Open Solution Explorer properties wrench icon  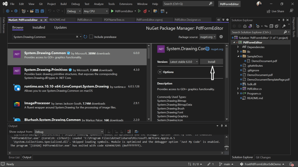(x=284, y=26)
